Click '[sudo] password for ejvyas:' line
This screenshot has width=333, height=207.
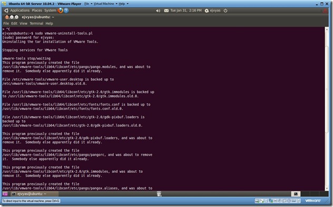(x=28, y=37)
